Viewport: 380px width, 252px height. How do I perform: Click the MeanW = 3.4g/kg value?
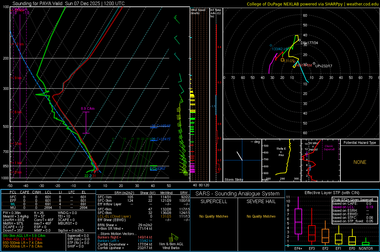[16, 216]
